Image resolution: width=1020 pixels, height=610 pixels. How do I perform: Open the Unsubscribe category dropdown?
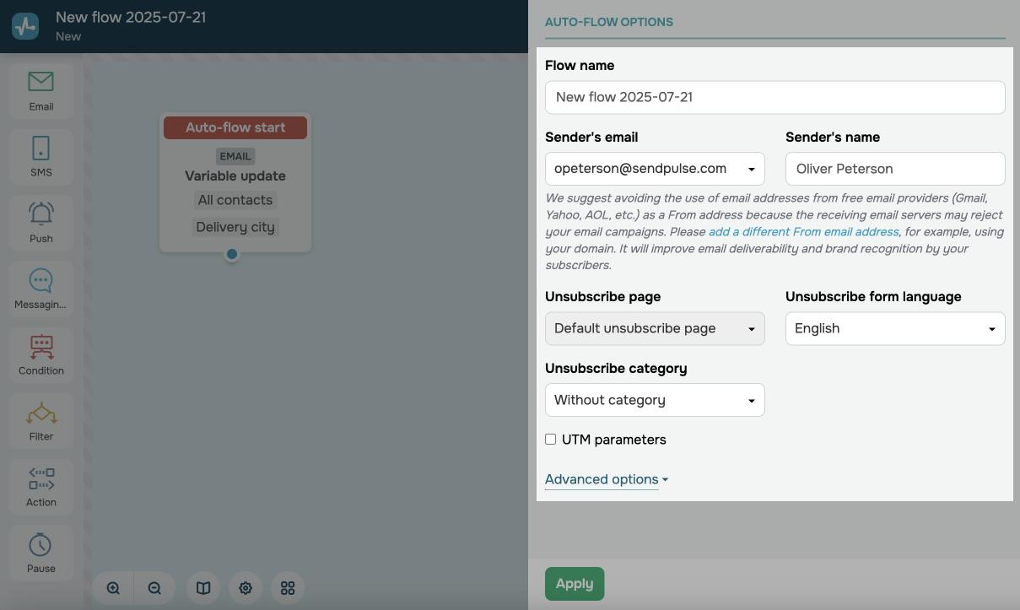click(x=655, y=400)
